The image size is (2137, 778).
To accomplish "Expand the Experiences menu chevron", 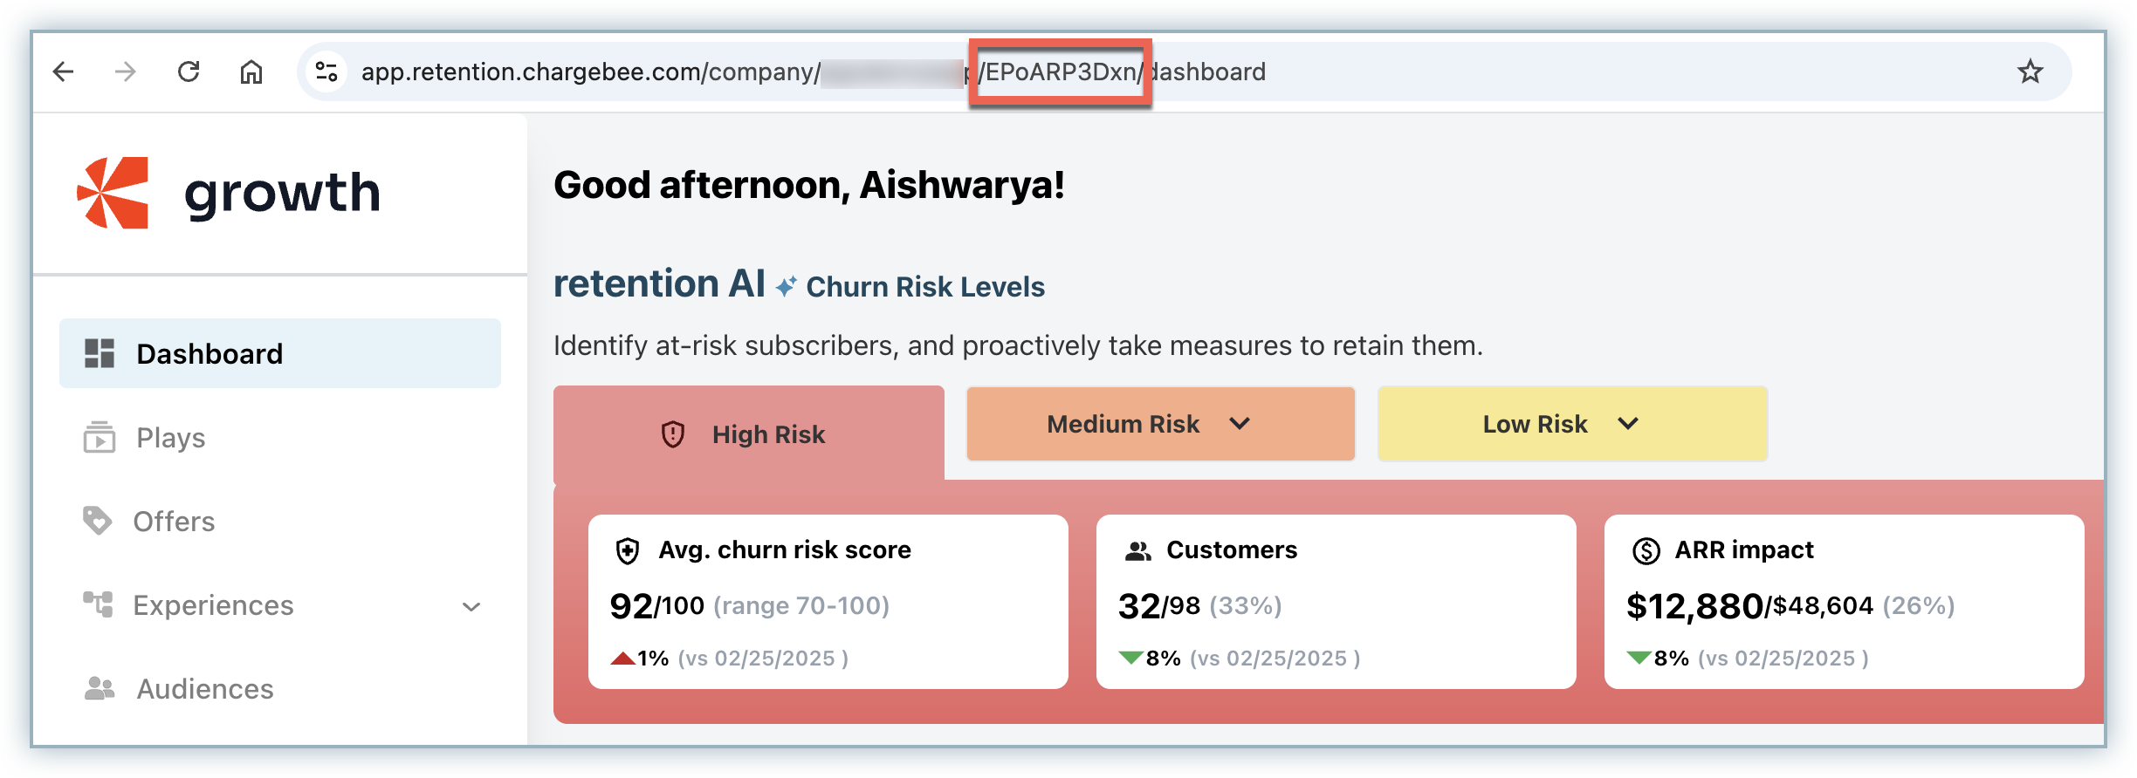I will pos(471,606).
